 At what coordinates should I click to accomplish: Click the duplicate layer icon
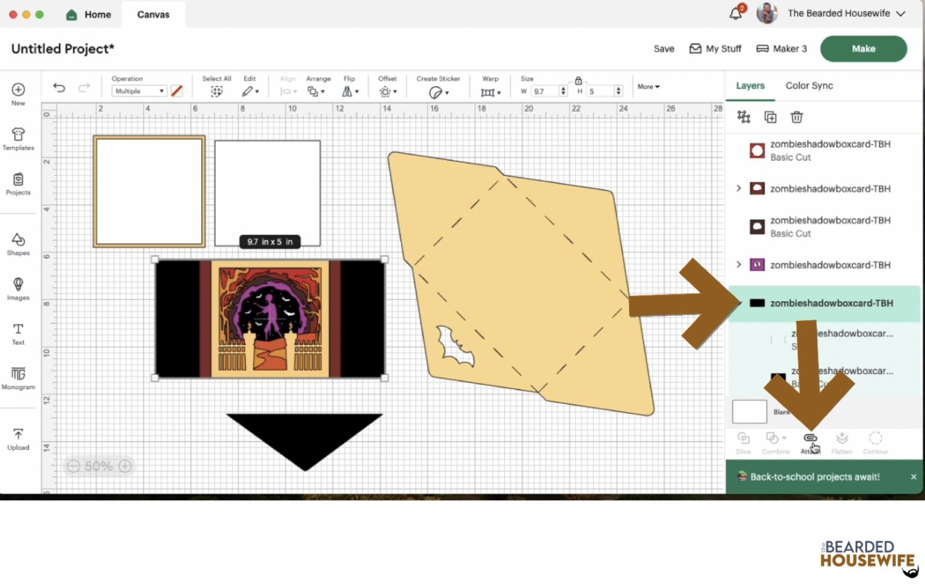click(x=770, y=117)
